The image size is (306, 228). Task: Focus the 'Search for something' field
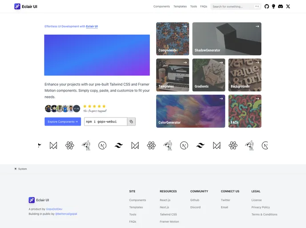click(x=236, y=6)
